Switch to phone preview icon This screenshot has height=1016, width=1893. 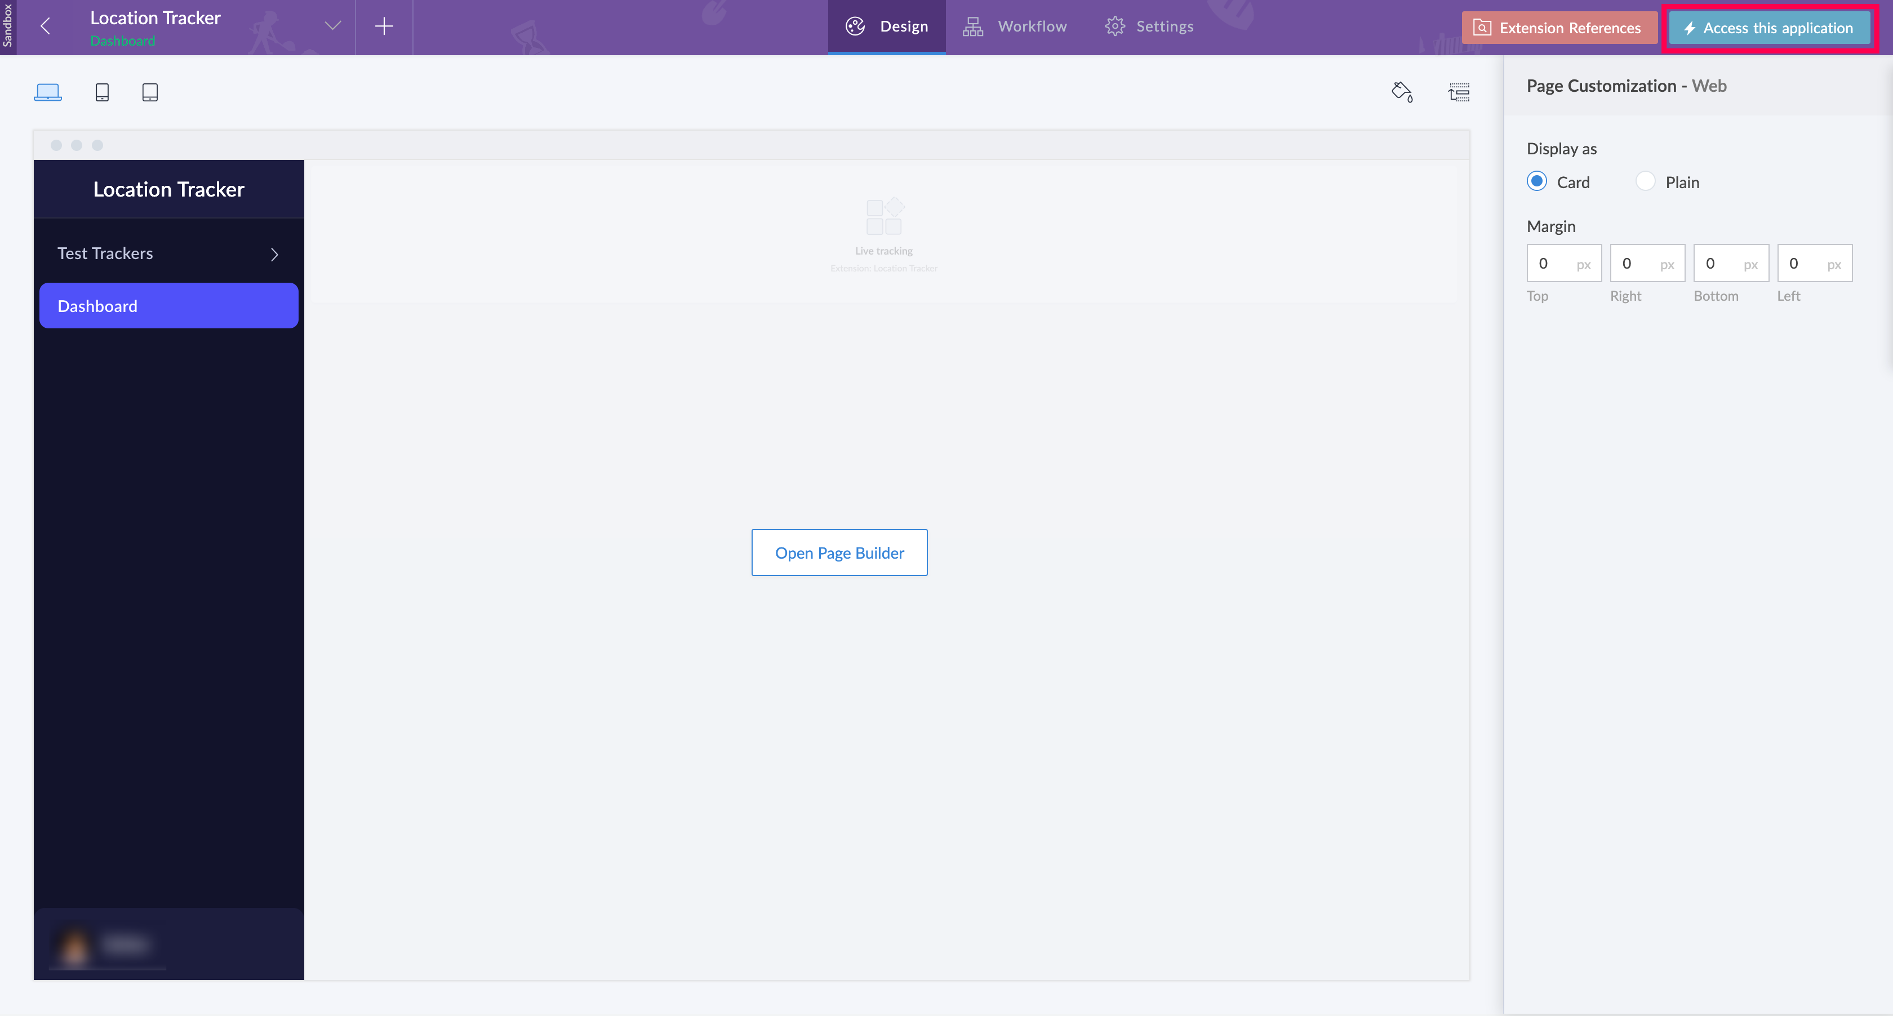click(x=102, y=92)
